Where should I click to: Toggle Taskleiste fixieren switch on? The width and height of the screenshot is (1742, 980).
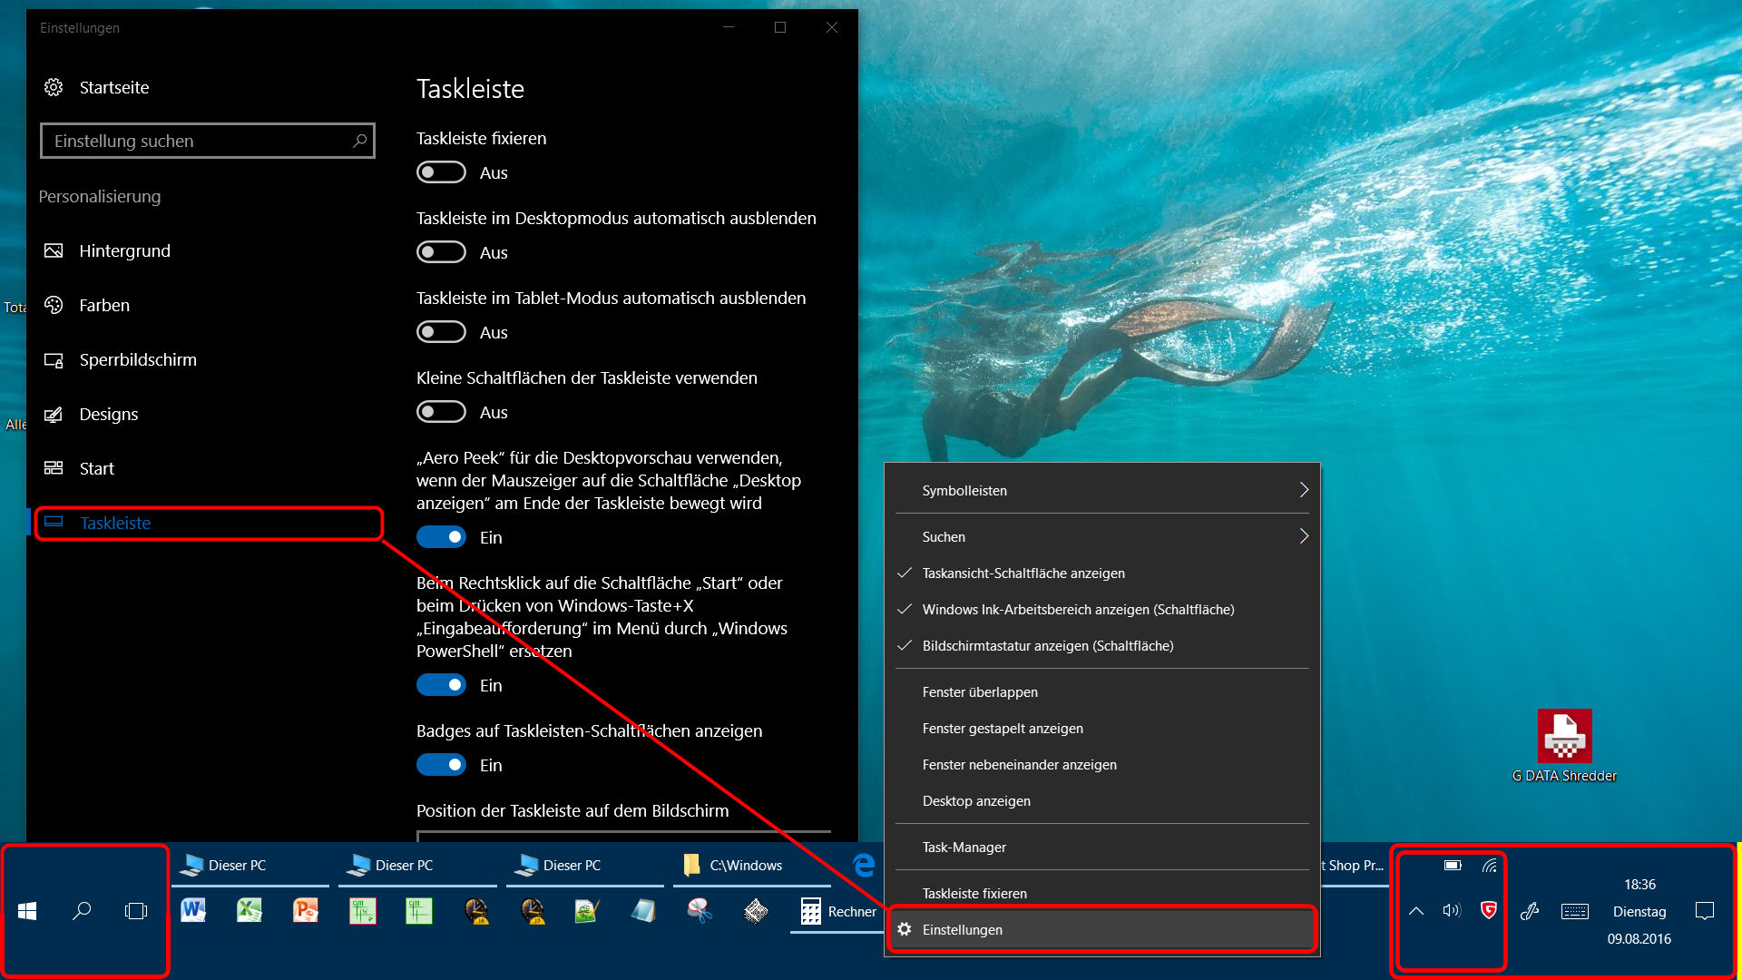click(441, 172)
